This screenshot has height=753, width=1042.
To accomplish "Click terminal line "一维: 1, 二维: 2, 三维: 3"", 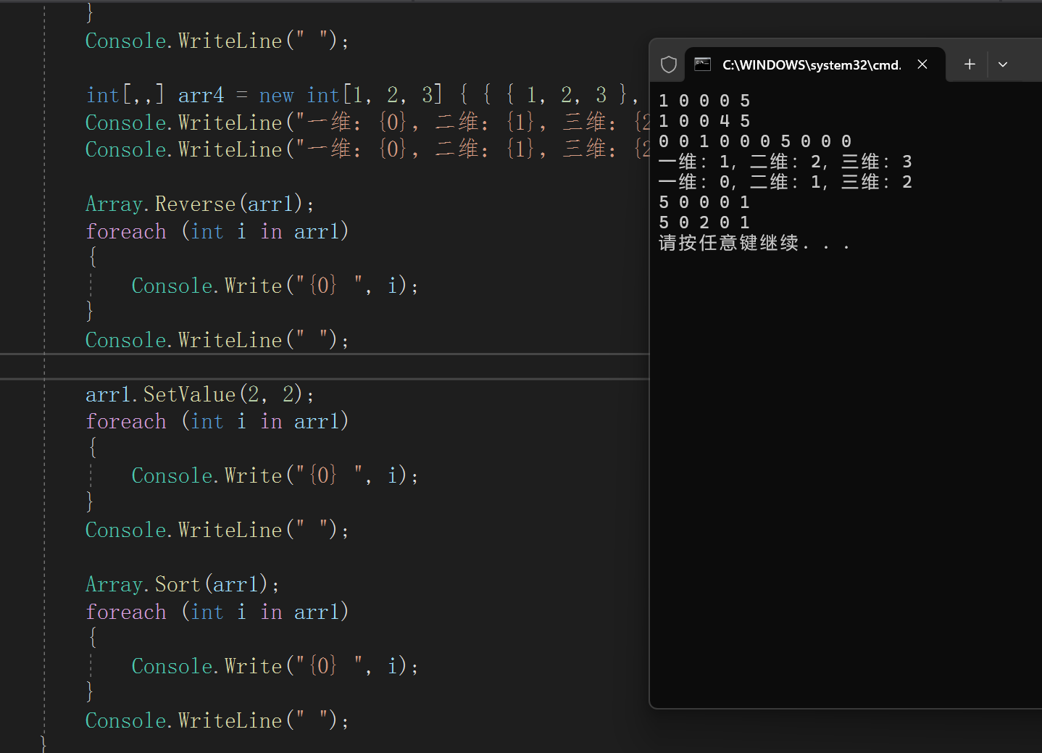I will (x=785, y=162).
